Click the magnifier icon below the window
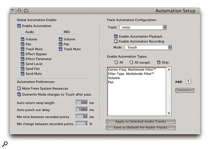The width and height of the screenshot is (212, 149). click(x=5, y=144)
